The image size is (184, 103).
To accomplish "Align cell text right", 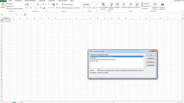I will [54, 8].
